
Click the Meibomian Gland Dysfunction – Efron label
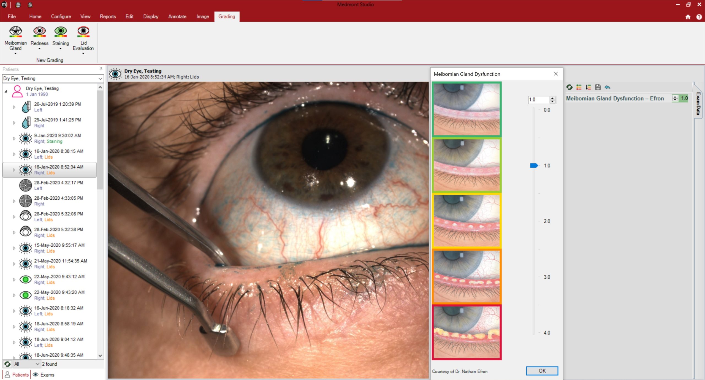[615, 98]
